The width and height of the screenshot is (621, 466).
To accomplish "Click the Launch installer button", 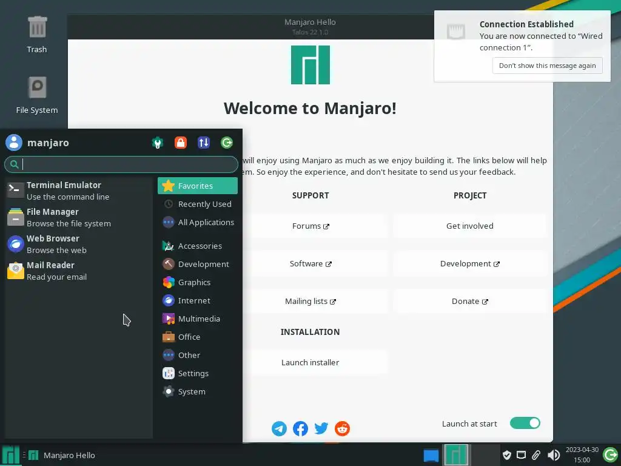I will 310,362.
